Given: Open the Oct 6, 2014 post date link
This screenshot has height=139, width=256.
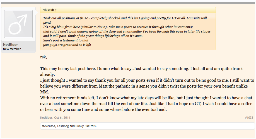Looking at the screenshot, I should pyautogui.click(x=62, y=118).
